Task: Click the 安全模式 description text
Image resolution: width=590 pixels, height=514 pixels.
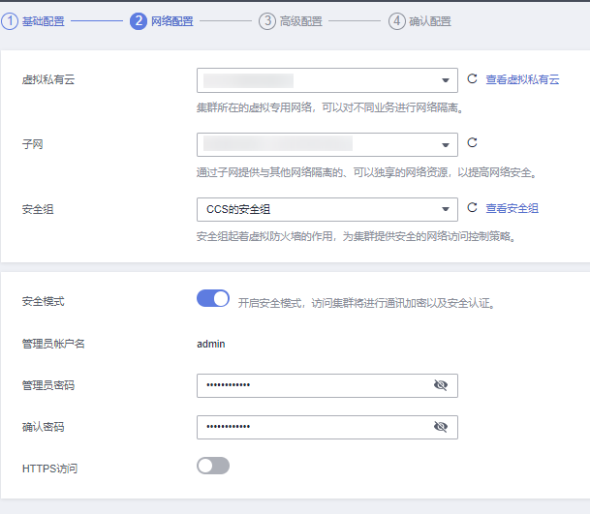Action: (366, 303)
